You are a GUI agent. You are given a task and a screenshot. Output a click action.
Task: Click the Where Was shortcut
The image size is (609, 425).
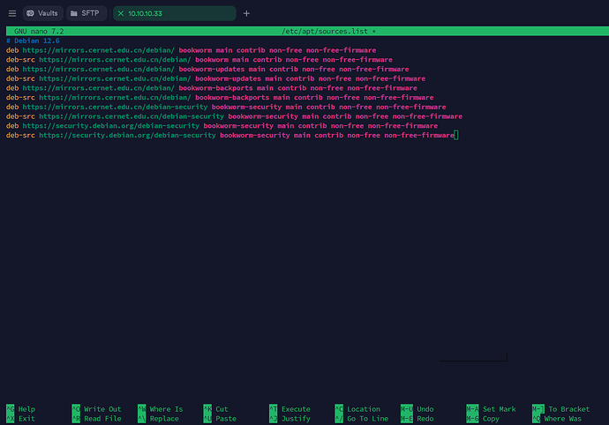[x=557, y=419]
